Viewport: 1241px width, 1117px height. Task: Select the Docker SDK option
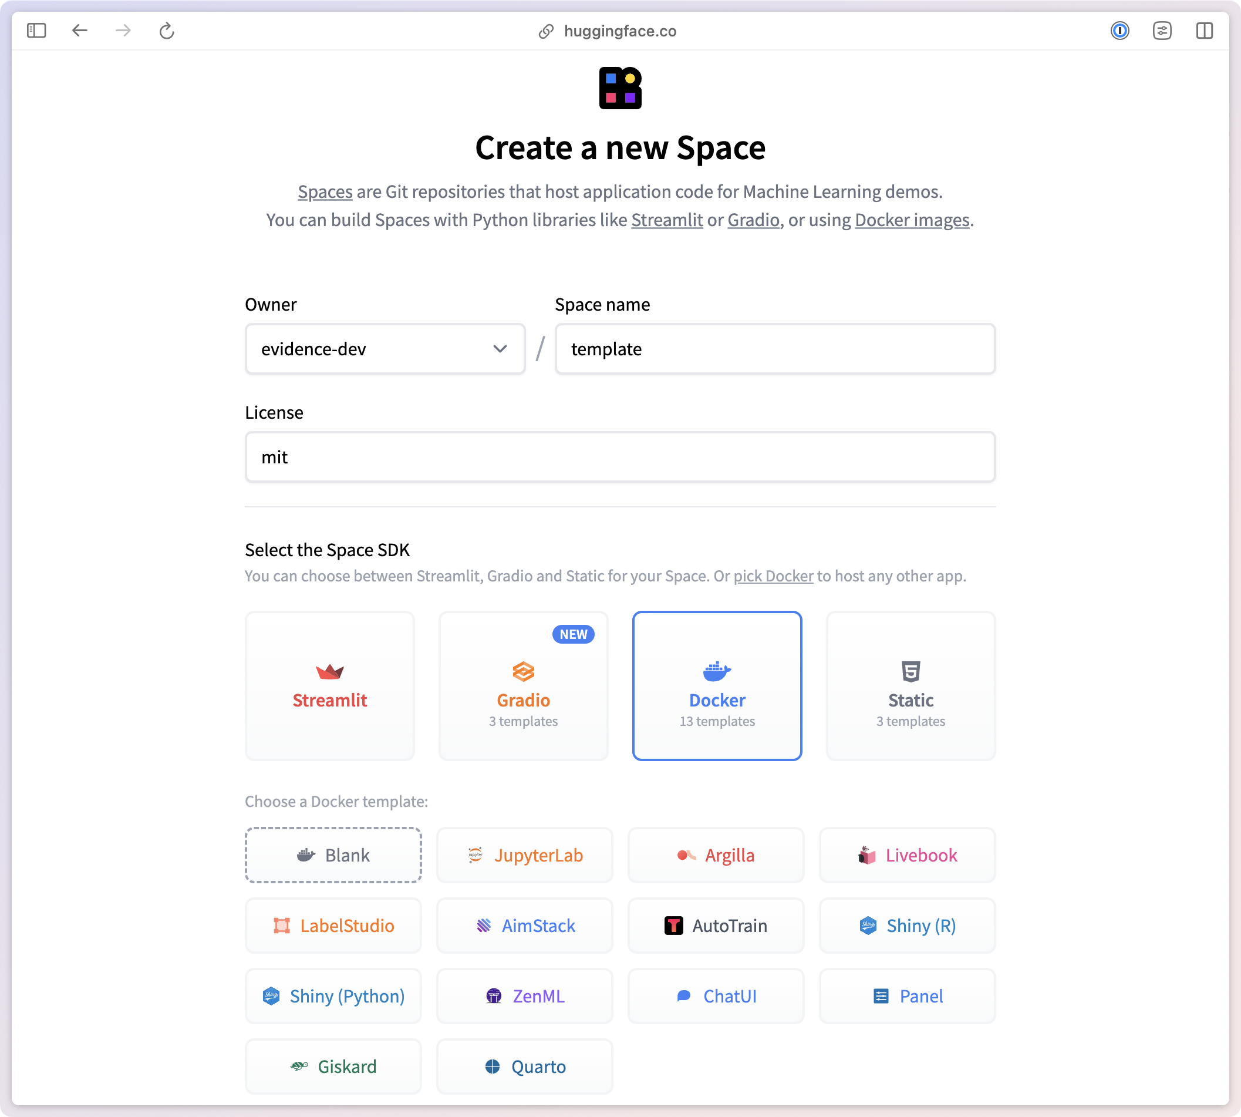717,686
